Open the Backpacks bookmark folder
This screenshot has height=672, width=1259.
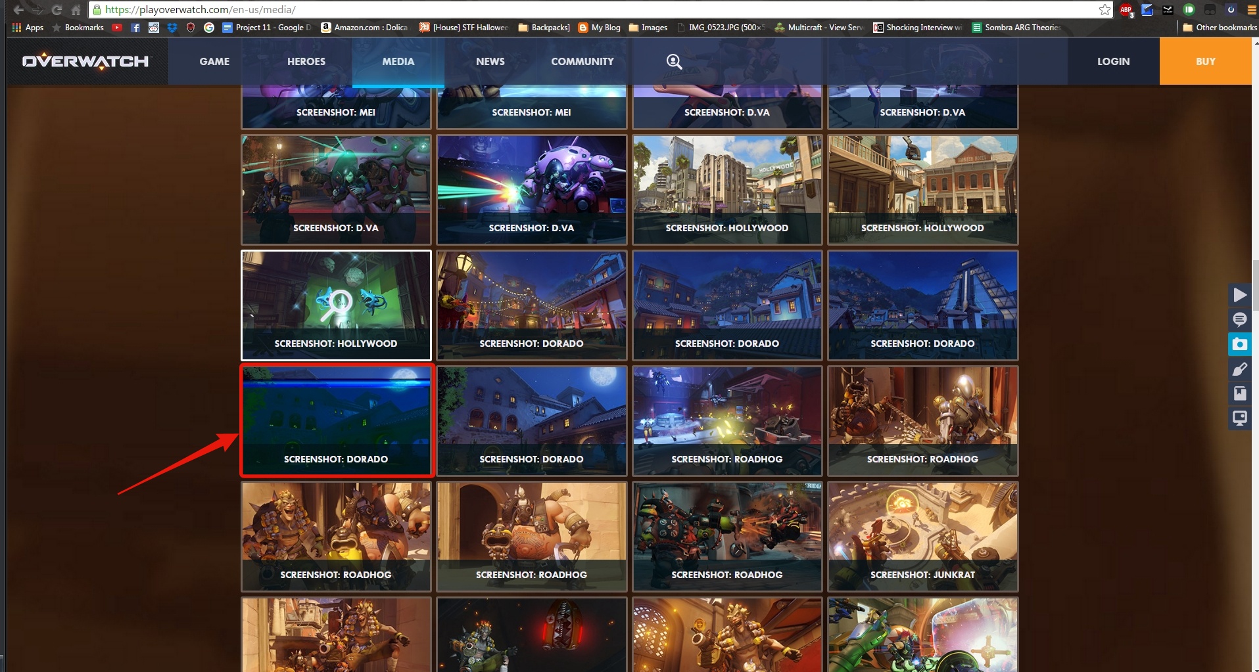pos(544,28)
